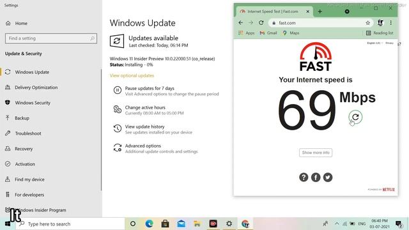Share result on Twitter icon

pyautogui.click(x=328, y=178)
